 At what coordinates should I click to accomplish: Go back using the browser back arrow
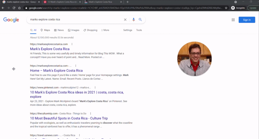click(x=3, y=8)
